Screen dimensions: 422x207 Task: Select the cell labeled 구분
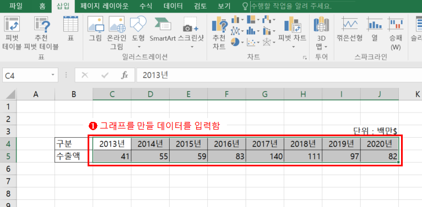pyautogui.click(x=74, y=144)
